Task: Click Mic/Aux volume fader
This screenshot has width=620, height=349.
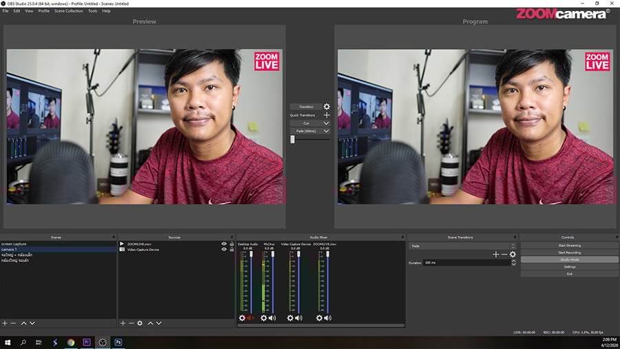Action: [x=272, y=254]
